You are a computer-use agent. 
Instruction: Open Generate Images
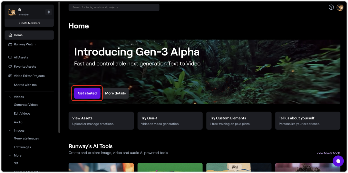(x=26, y=139)
